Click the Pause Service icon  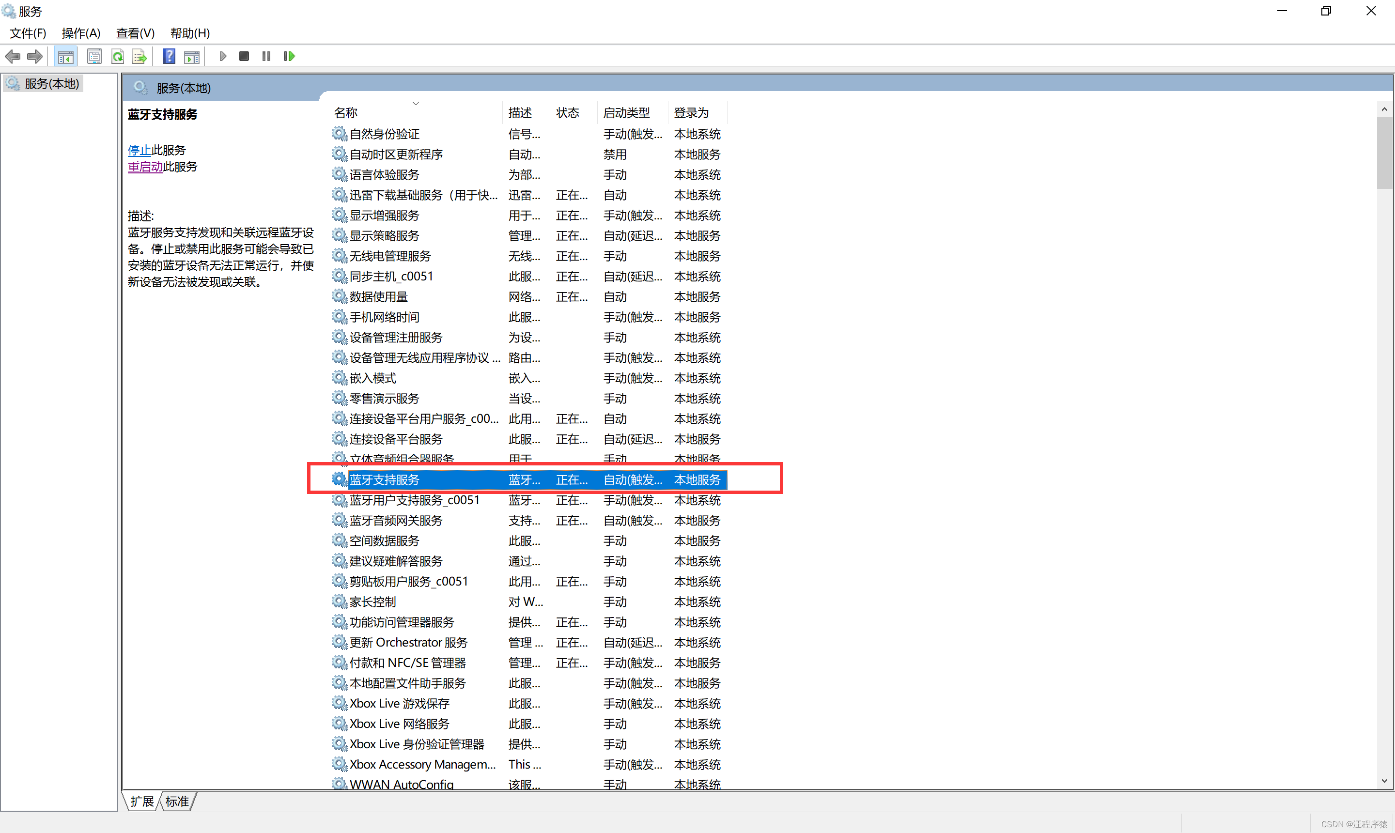pyautogui.click(x=267, y=56)
